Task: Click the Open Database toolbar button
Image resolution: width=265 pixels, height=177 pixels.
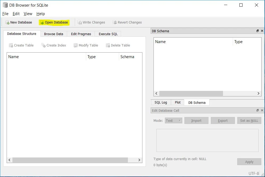Action: (x=54, y=22)
